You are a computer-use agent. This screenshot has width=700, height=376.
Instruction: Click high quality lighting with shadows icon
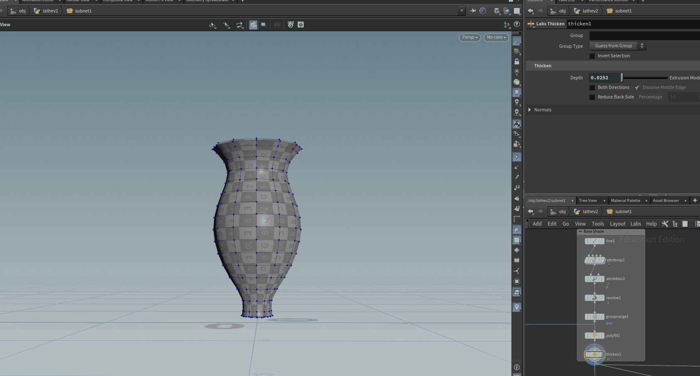(517, 112)
